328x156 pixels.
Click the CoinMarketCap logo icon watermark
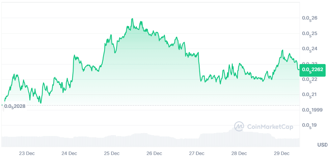click(239, 127)
